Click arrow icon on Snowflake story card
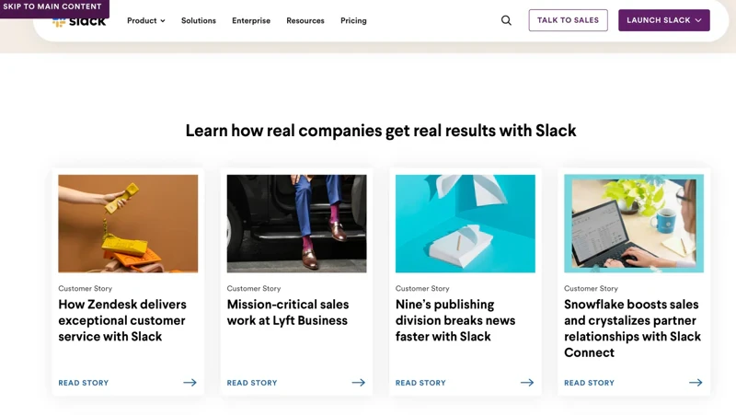Screen dimensions: 736x415 696,383
